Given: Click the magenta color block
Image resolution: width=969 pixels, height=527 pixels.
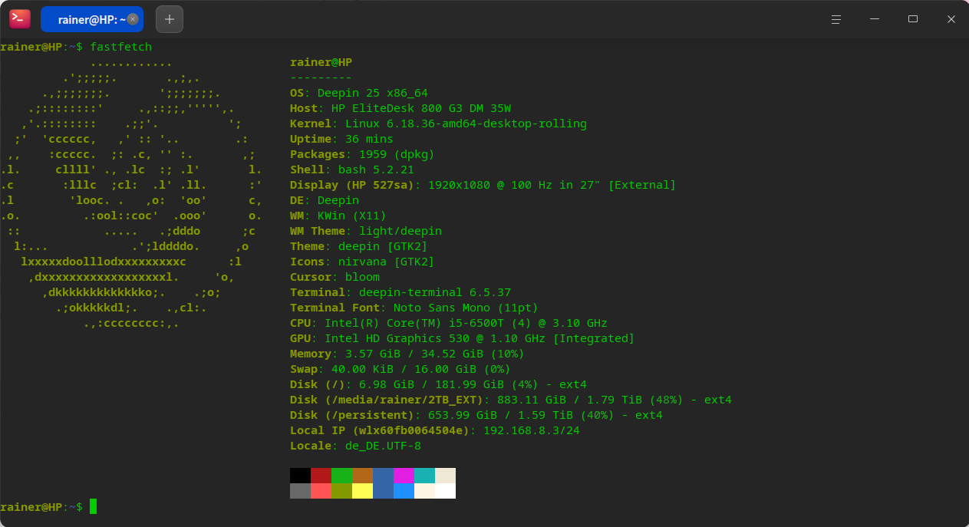Looking at the screenshot, I should (404, 476).
